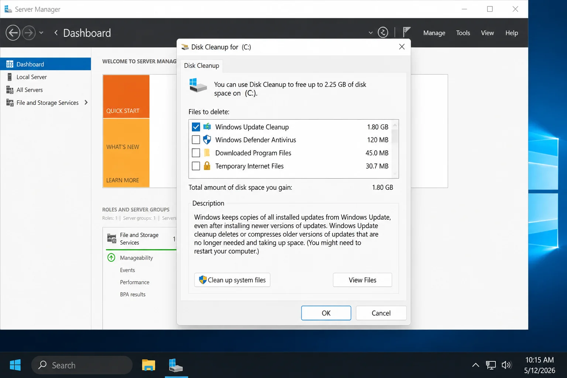
Task: Select Dashboard in the sidebar
Action: (45, 64)
